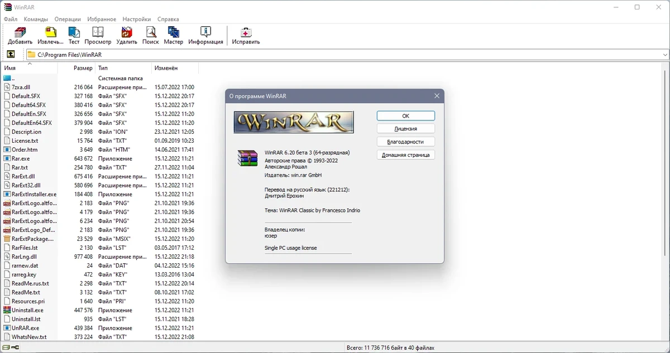This screenshot has height=353, width=670.
Task: Click the WinRAR logo banner image
Action: [294, 122]
